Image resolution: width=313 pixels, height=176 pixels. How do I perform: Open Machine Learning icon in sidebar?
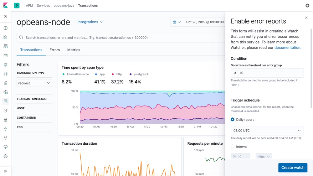point(6,74)
